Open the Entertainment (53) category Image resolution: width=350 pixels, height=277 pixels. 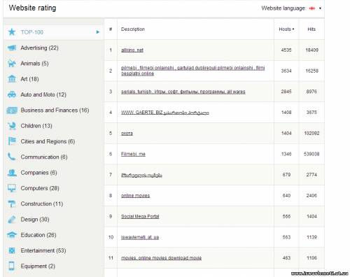[x=43, y=250]
